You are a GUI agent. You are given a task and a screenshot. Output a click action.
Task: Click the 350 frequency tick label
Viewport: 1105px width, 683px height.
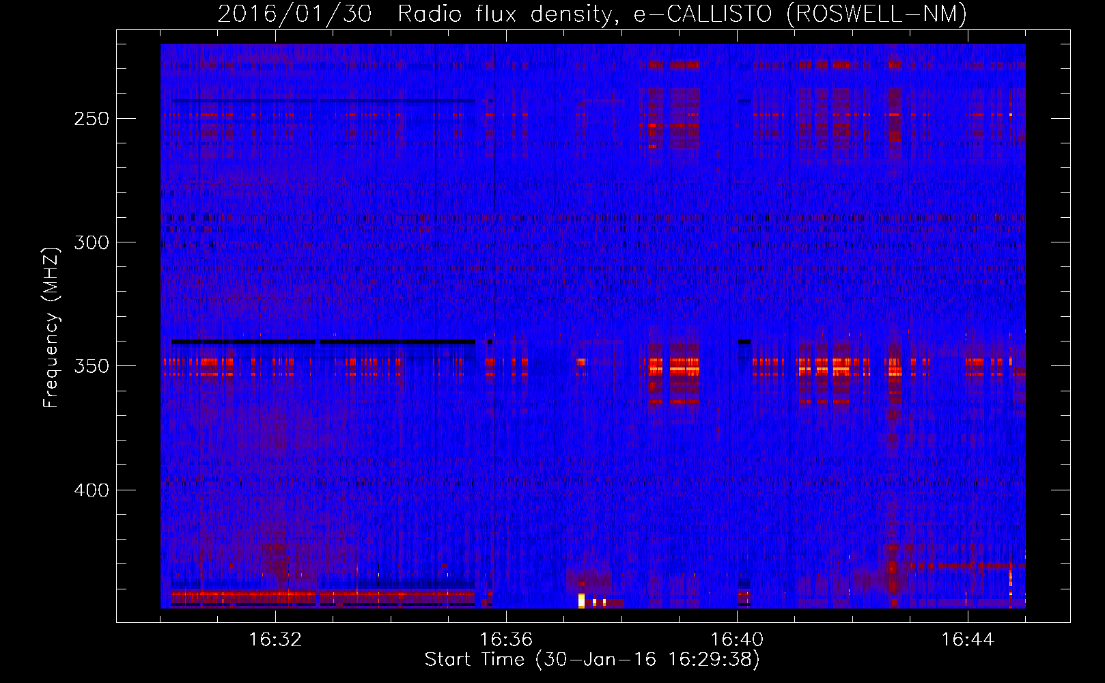92,366
